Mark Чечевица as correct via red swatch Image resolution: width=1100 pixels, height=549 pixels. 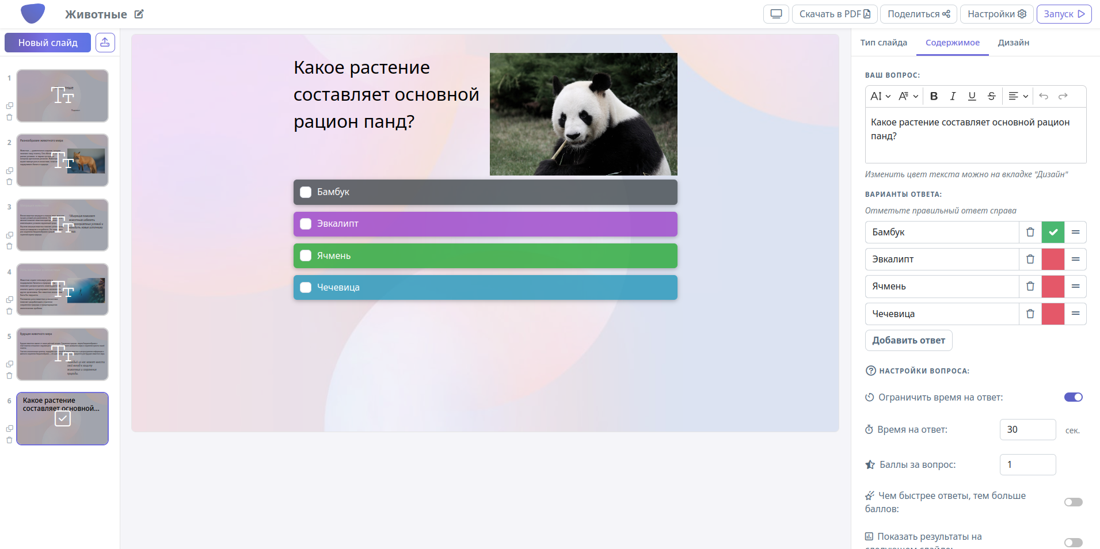[1053, 314]
